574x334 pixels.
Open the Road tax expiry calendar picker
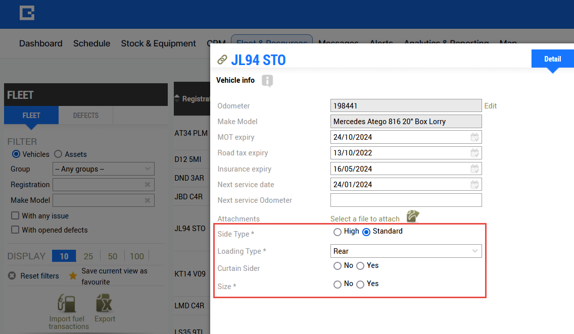[x=474, y=153]
